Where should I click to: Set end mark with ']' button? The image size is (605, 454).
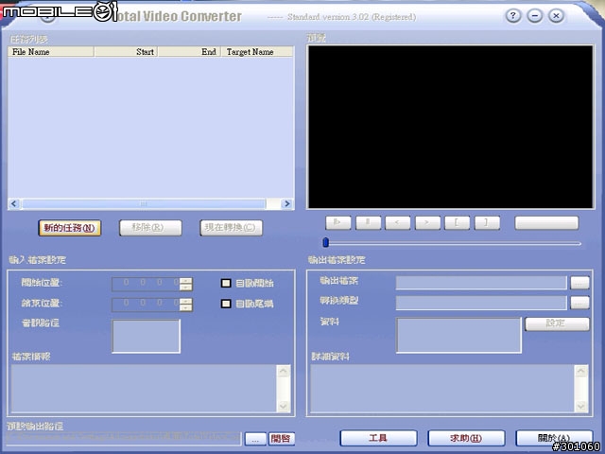click(488, 223)
